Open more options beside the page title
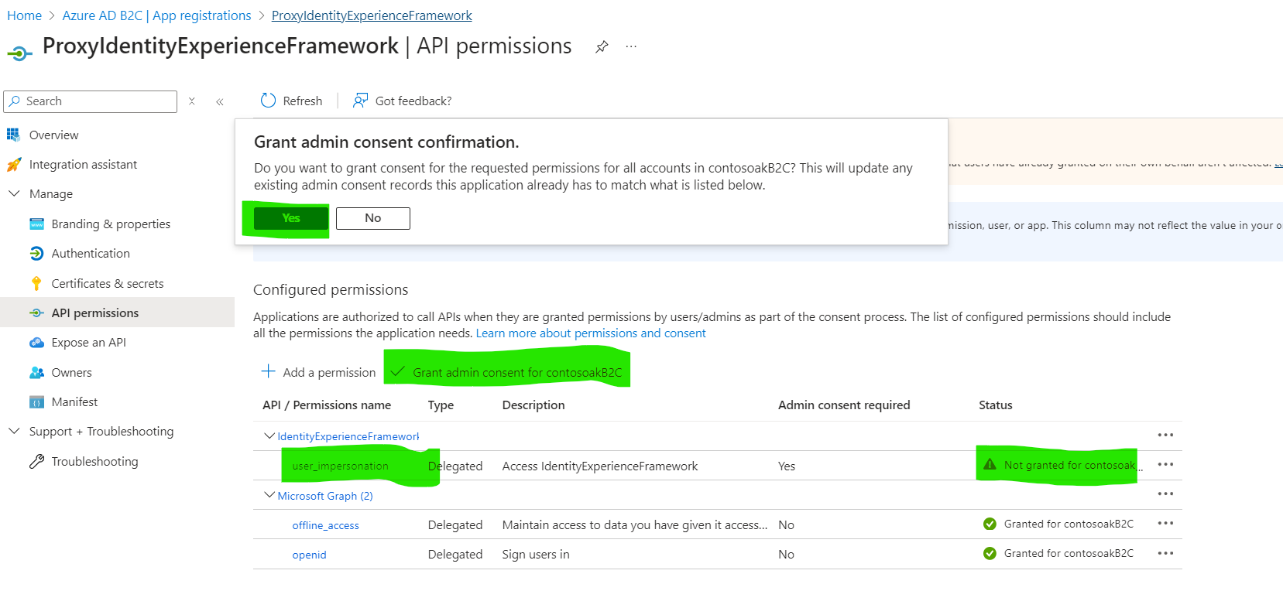The width and height of the screenshot is (1283, 608). (x=630, y=46)
